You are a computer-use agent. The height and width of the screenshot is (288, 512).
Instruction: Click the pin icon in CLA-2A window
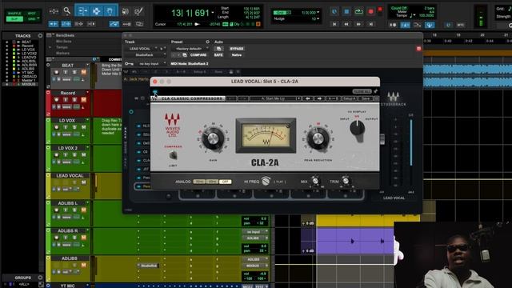click(x=375, y=91)
